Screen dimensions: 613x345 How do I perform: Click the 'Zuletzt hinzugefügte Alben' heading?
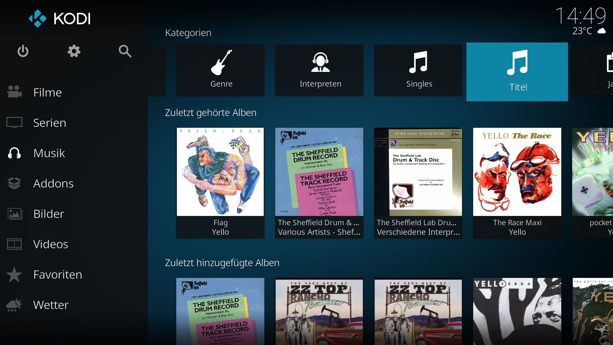pyautogui.click(x=222, y=263)
